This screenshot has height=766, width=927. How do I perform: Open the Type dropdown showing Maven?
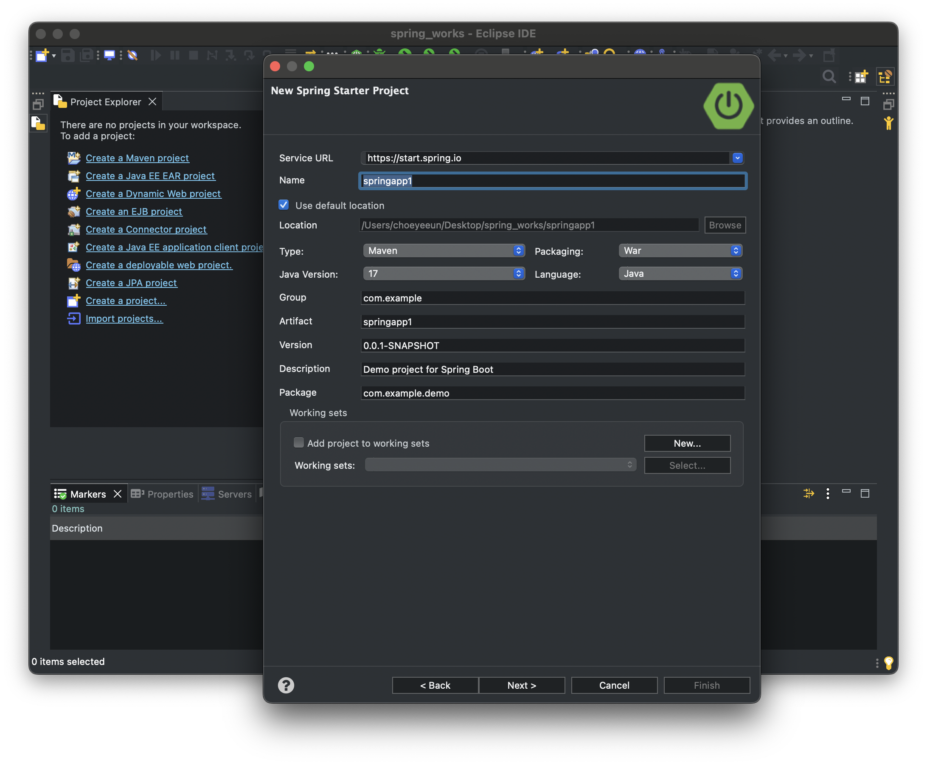point(444,251)
